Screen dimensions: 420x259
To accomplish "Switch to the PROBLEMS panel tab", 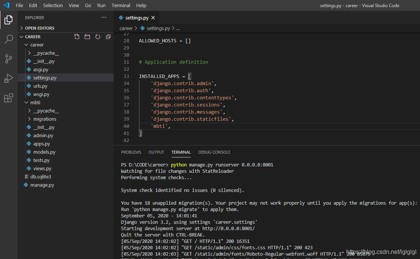I will point(131,152).
